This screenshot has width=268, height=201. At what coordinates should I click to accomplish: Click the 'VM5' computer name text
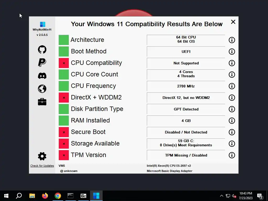click(62, 166)
